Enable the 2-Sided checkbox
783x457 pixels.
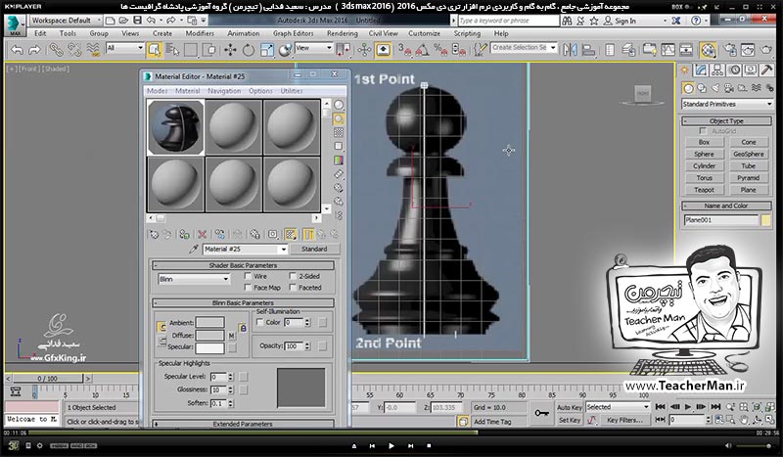pyautogui.click(x=293, y=276)
